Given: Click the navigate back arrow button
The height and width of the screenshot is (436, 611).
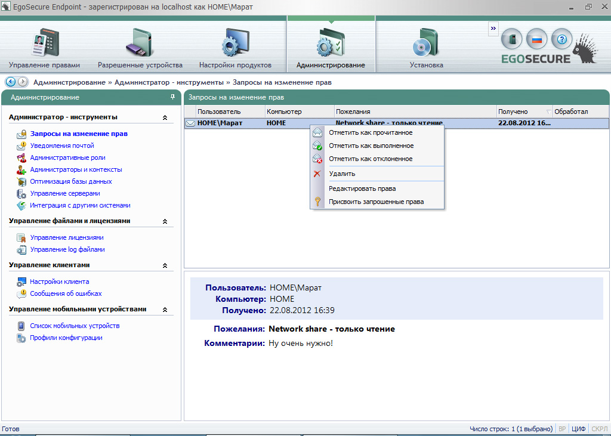Looking at the screenshot, I should pyautogui.click(x=10, y=82).
